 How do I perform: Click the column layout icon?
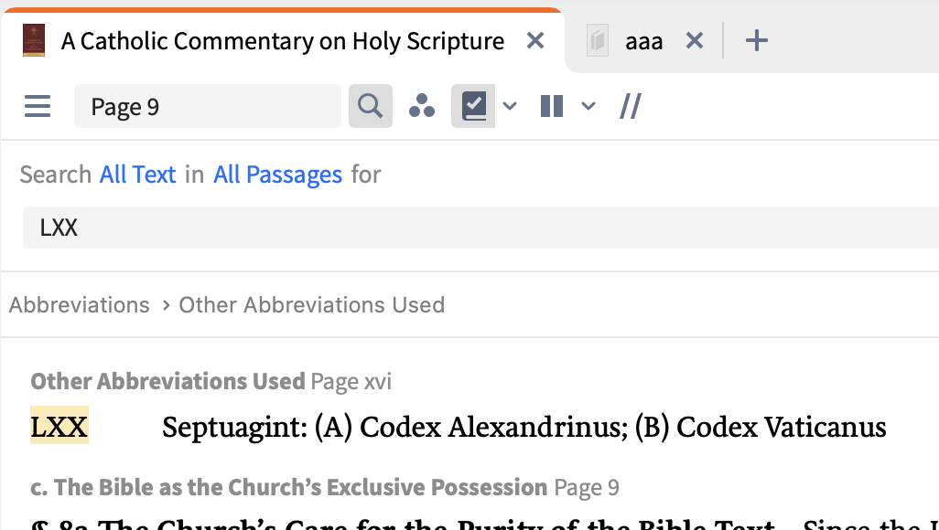[x=552, y=107]
